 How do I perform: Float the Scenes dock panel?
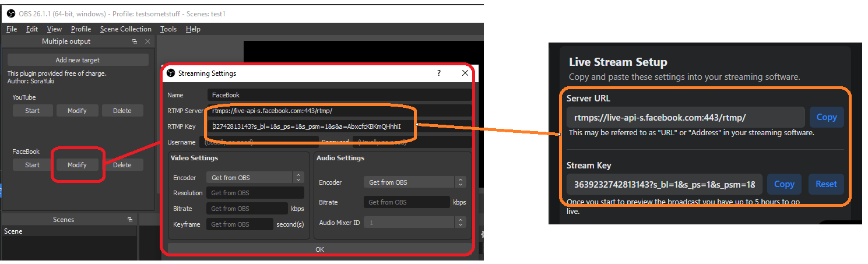130,220
